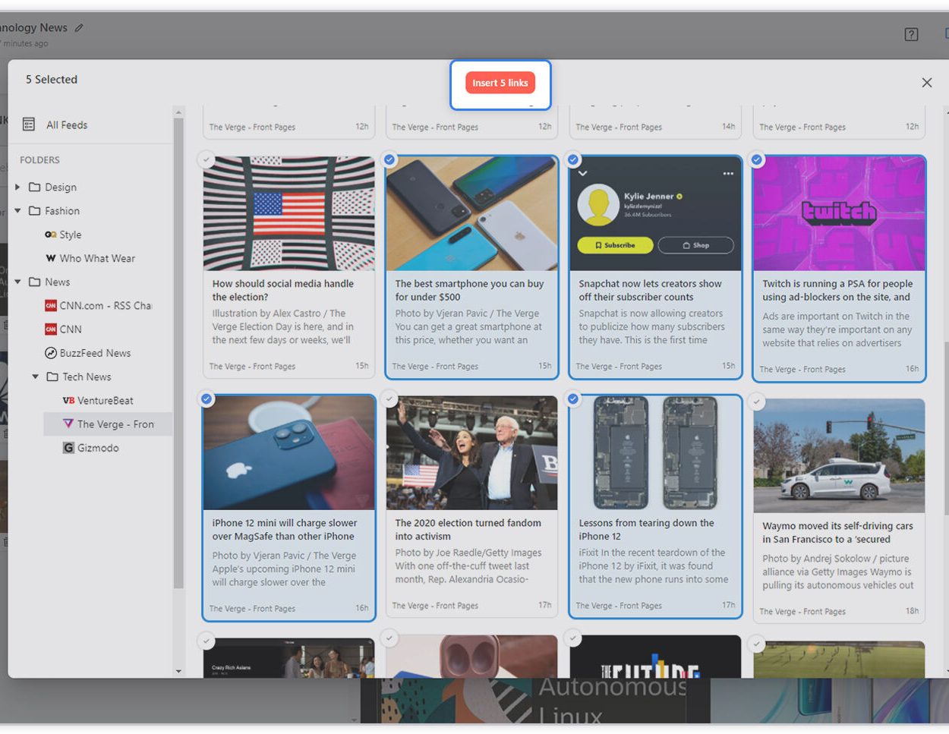949x734 pixels.
Task: Click the American flag illustration thumbnail
Action: 288,213
